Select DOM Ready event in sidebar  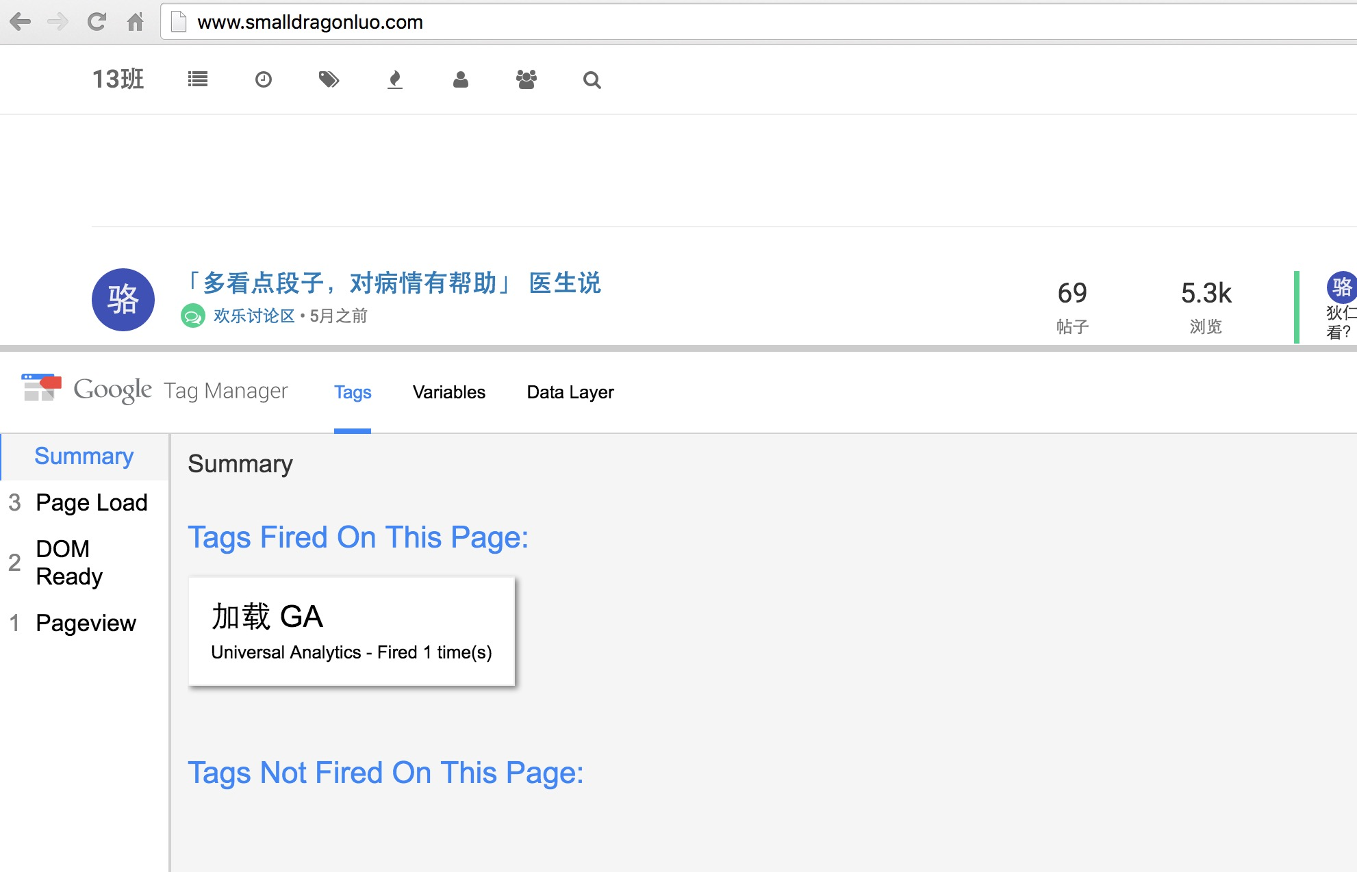point(69,562)
